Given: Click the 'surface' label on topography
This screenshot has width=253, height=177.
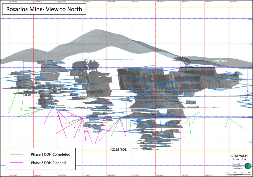Looking at the screenshot, I should click(x=220, y=61).
